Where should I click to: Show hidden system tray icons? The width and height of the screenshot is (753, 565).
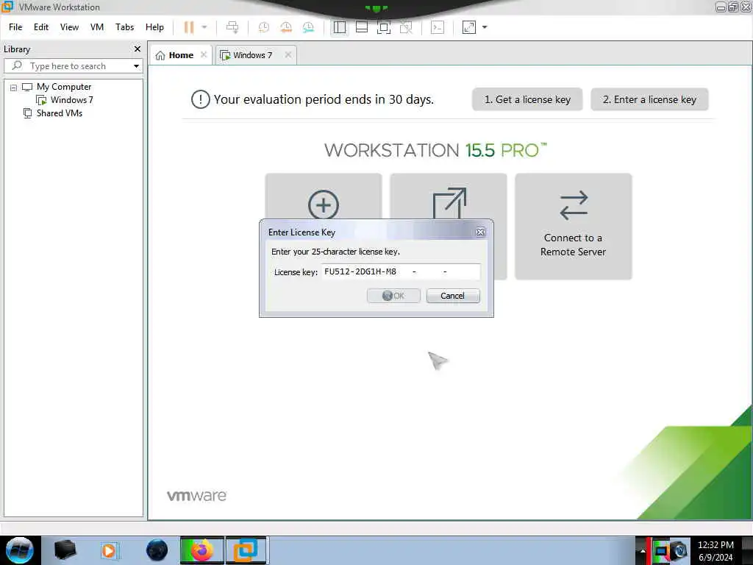point(643,550)
